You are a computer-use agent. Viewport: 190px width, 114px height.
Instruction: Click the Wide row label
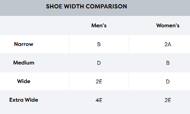coord(24,81)
